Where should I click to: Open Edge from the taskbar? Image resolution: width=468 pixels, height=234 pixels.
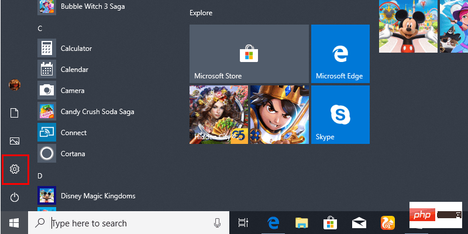pos(273,223)
